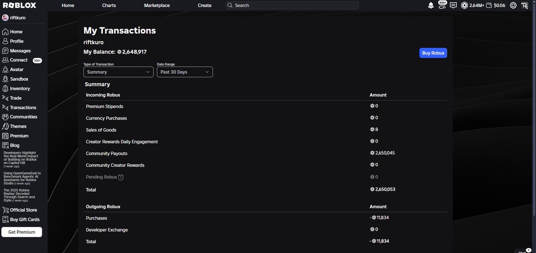536x253 pixels.
Task: Click the Community Creator Rewards label
Action: pyautogui.click(x=115, y=165)
